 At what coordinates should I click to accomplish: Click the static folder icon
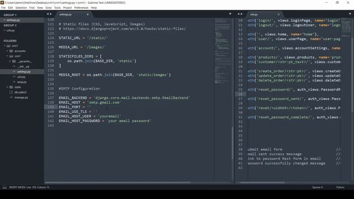coord(11,87)
